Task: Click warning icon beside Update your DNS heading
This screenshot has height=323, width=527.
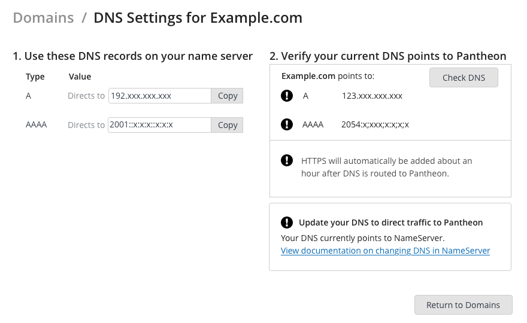Action: pyautogui.click(x=287, y=223)
